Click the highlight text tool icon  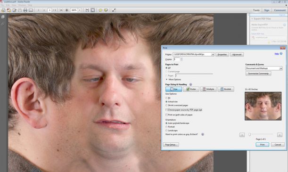point(106,10)
